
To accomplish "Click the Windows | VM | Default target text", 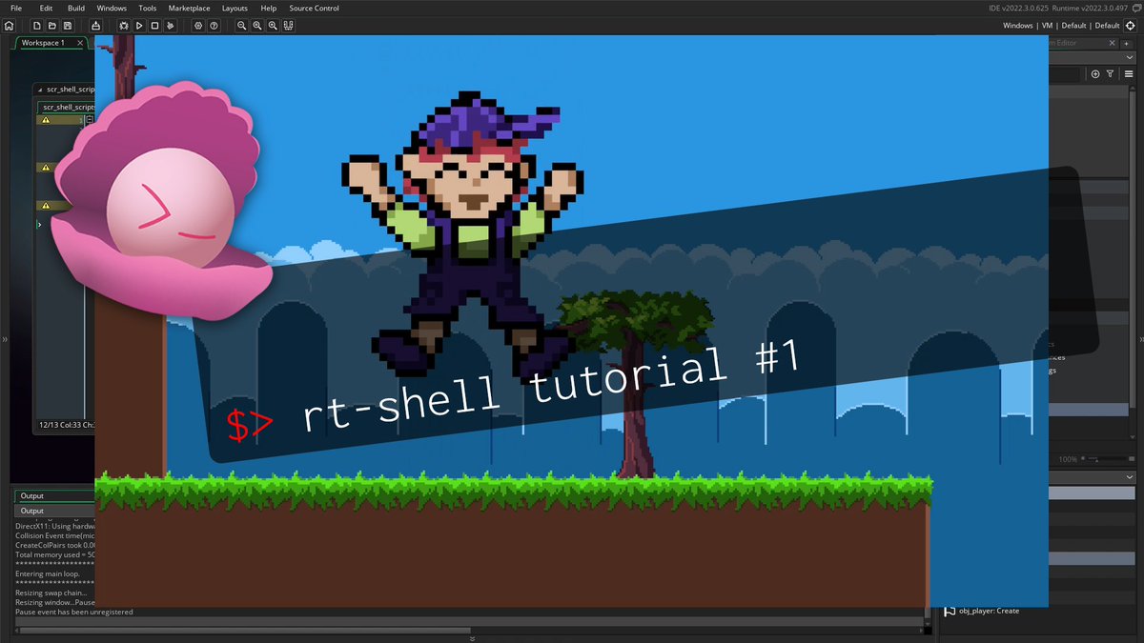I will pos(1061,26).
